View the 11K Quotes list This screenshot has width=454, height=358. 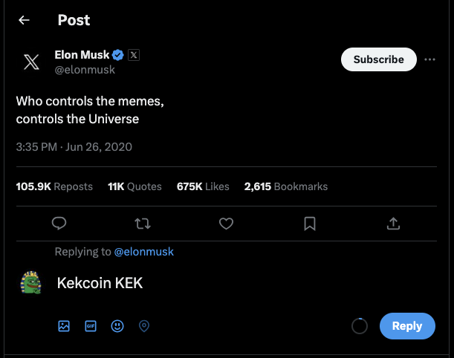click(134, 186)
